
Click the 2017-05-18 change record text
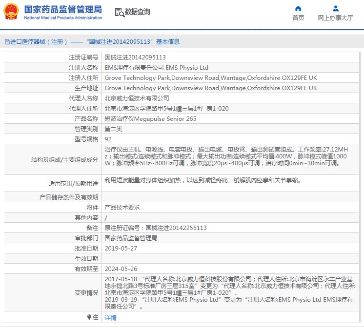(230, 286)
